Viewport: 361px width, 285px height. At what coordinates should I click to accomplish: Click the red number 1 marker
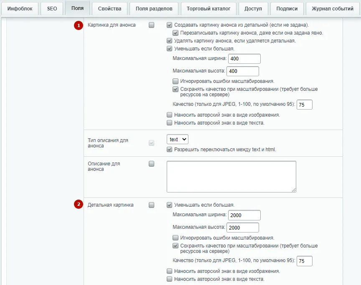coord(79,25)
